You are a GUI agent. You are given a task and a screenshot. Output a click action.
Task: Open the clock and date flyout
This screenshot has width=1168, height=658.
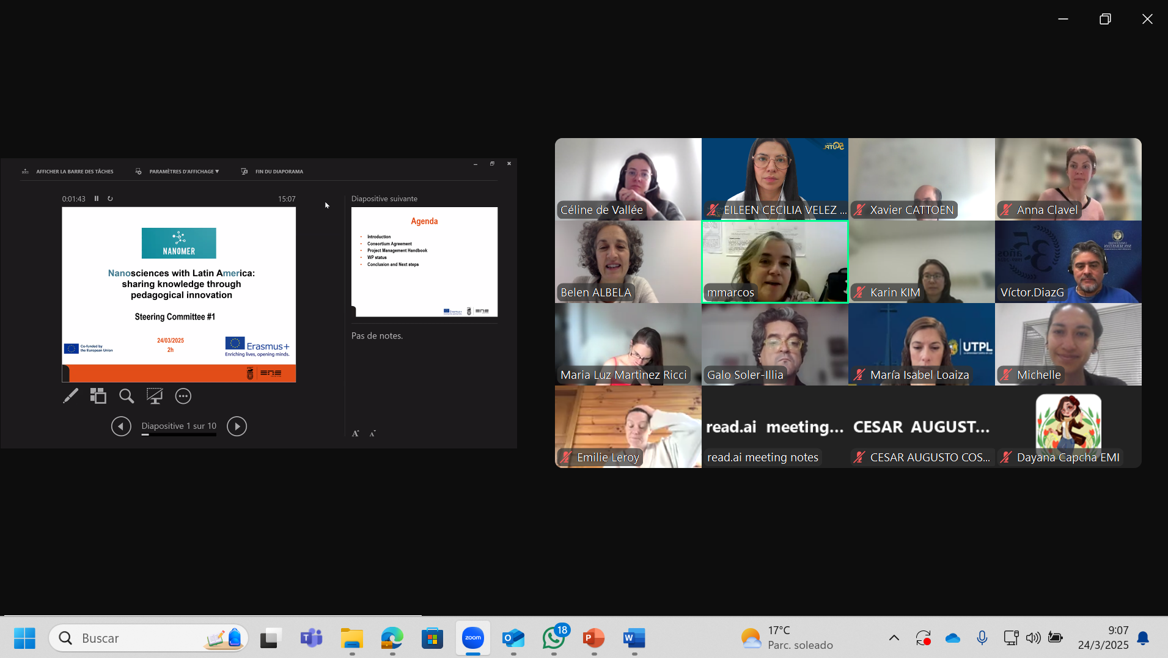(x=1103, y=638)
